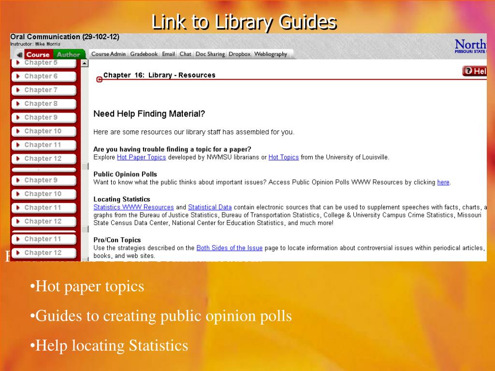Click the 'Locating Statistics' heading
This screenshot has width=495, height=371.
(x=122, y=199)
